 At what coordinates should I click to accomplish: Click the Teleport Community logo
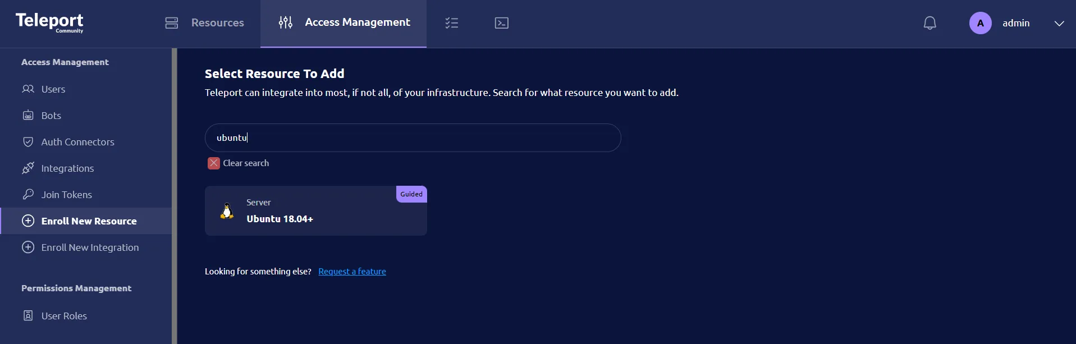point(49,22)
